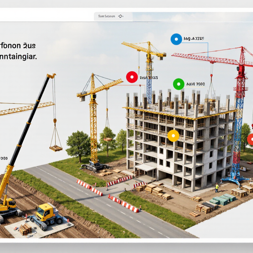
Task: Click the blue circular hotspot marker
Action: coord(176,39)
